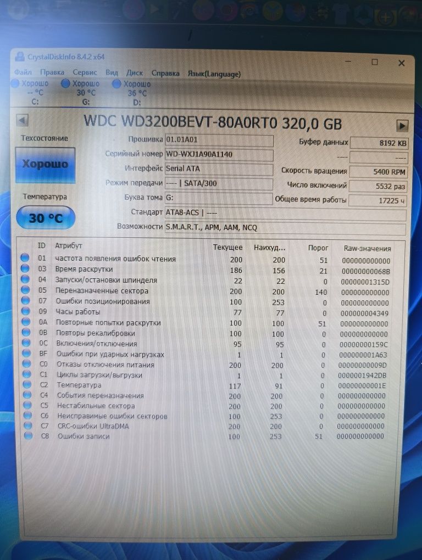Click status dot for attribute BF
The height and width of the screenshot is (560, 422).
[x=26, y=353]
